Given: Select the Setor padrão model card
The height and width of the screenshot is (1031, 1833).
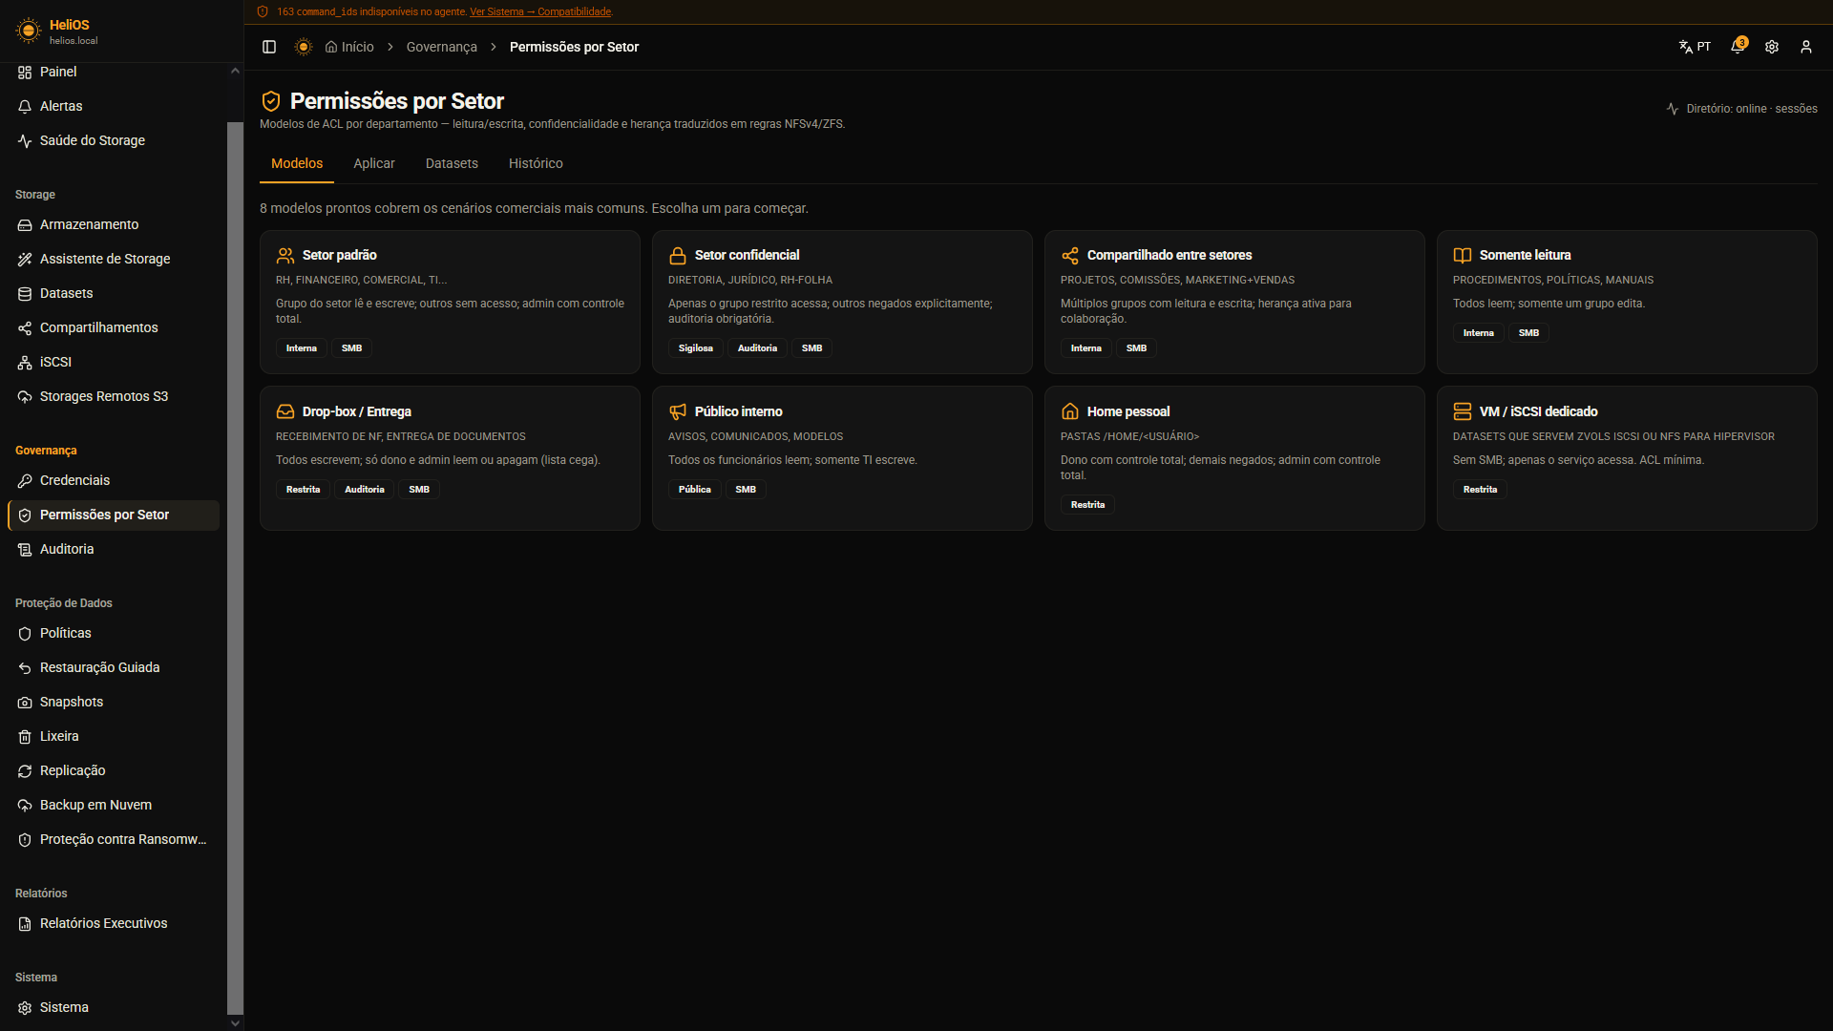Looking at the screenshot, I should pyautogui.click(x=450, y=302).
